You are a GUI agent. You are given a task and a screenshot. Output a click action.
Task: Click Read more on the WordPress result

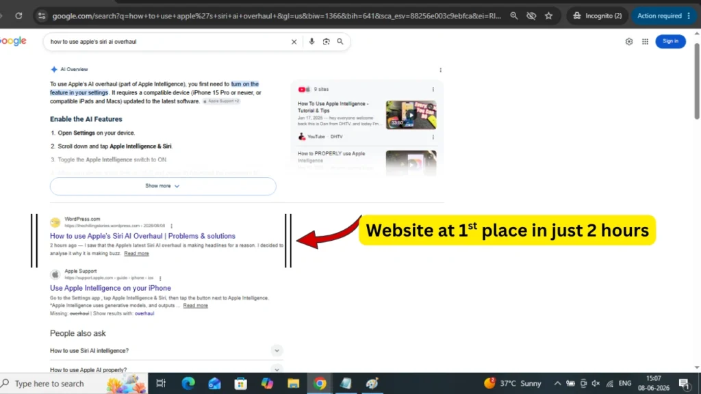pos(136,253)
